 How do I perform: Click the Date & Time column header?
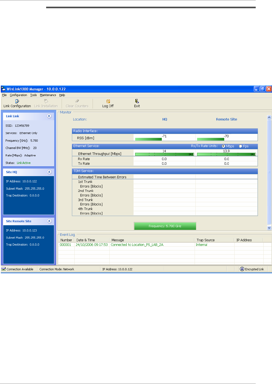[92, 240]
